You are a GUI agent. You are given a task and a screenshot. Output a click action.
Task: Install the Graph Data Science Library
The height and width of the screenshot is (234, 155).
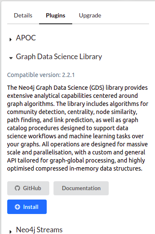(x=27, y=207)
